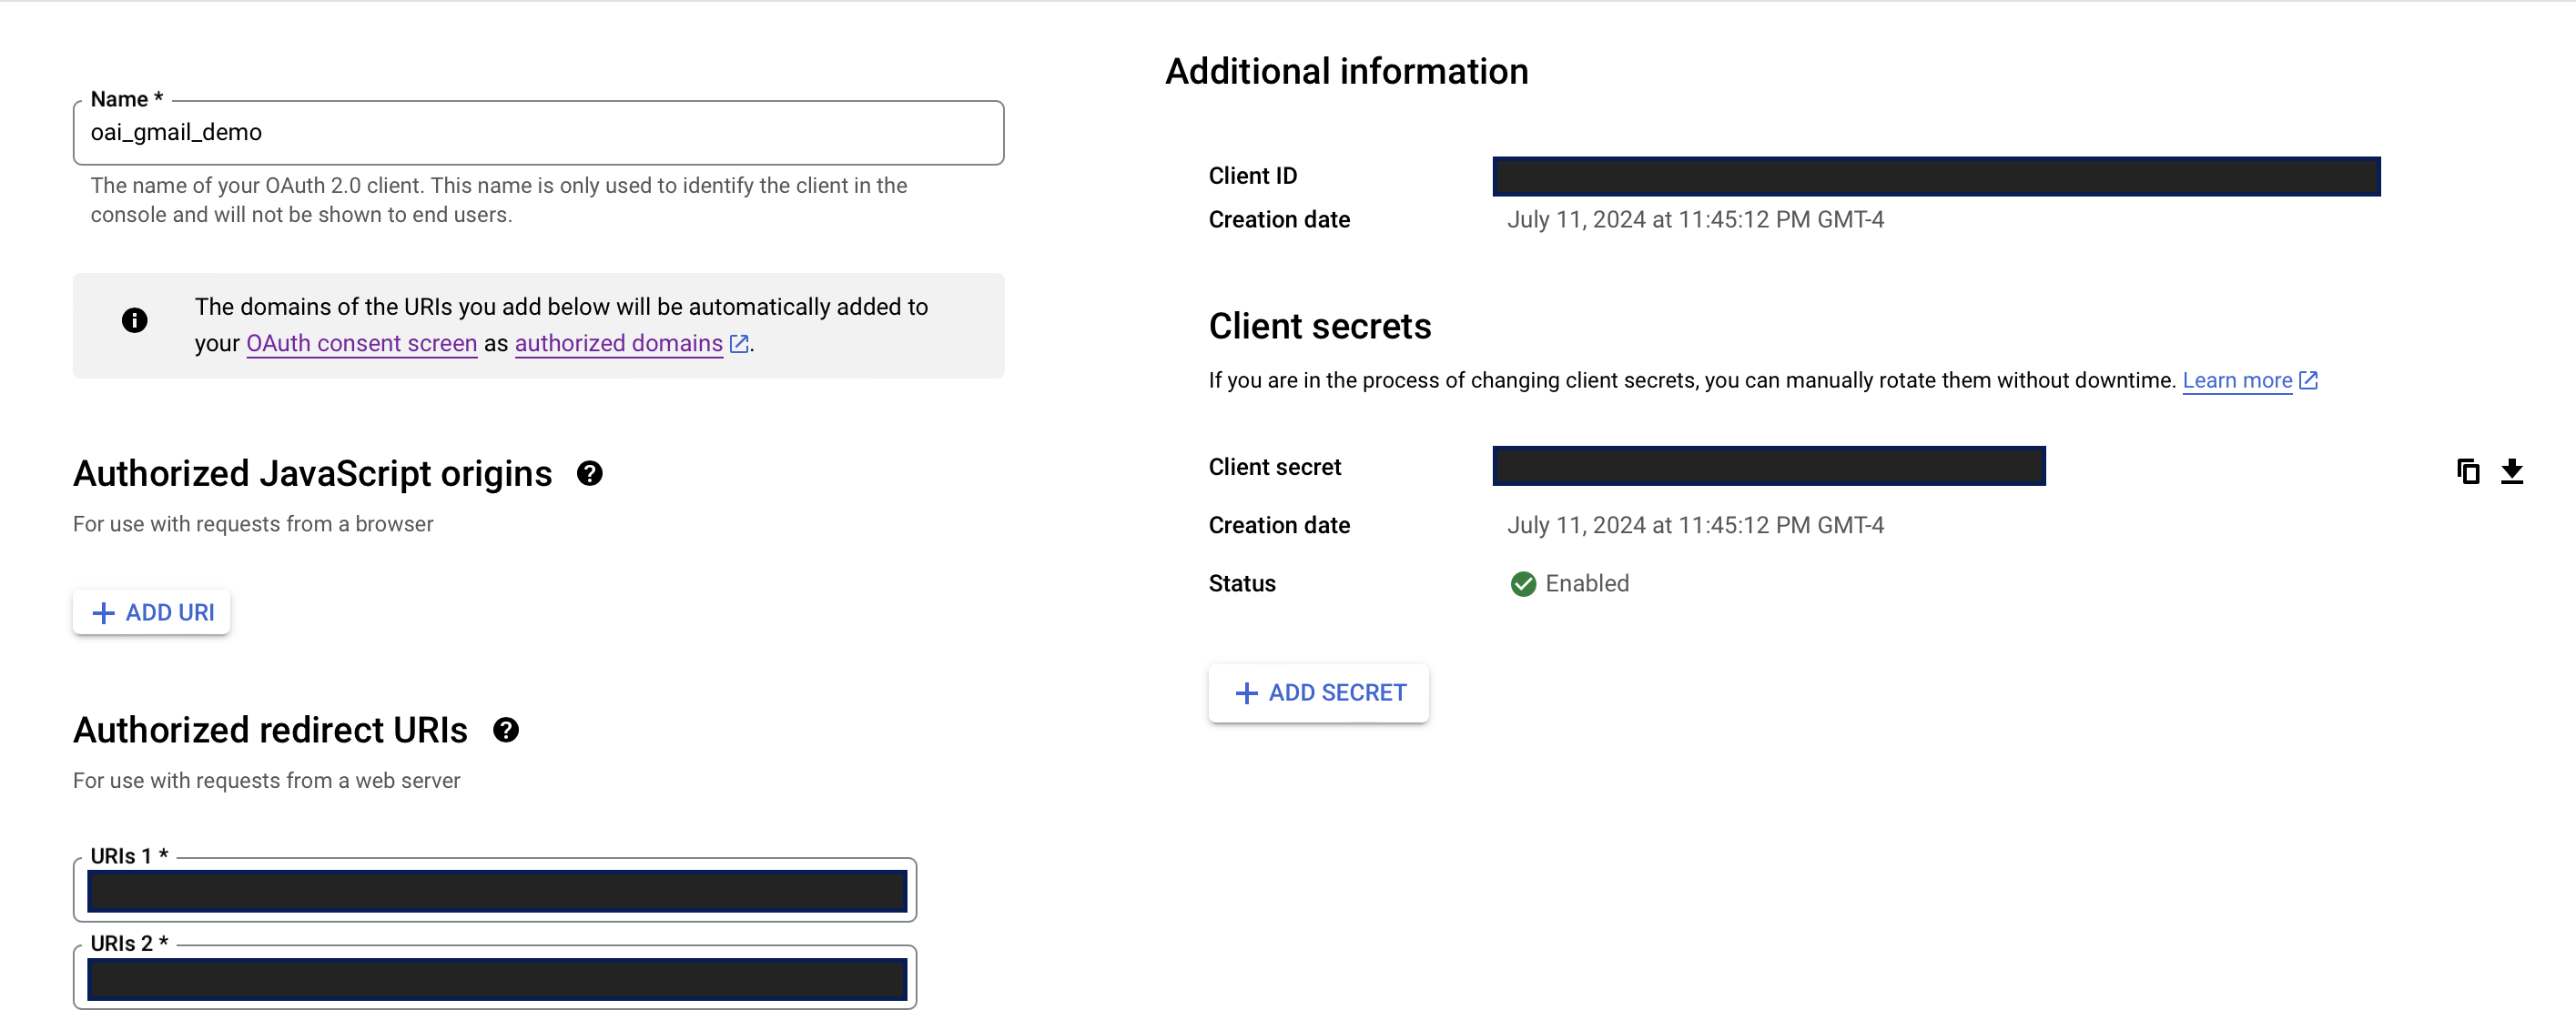Click external link icon beside authorized domains
The height and width of the screenshot is (1030, 2576).
739,343
